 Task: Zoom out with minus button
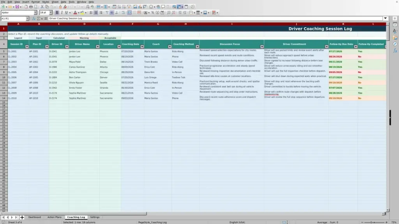pyautogui.click(x=362, y=222)
